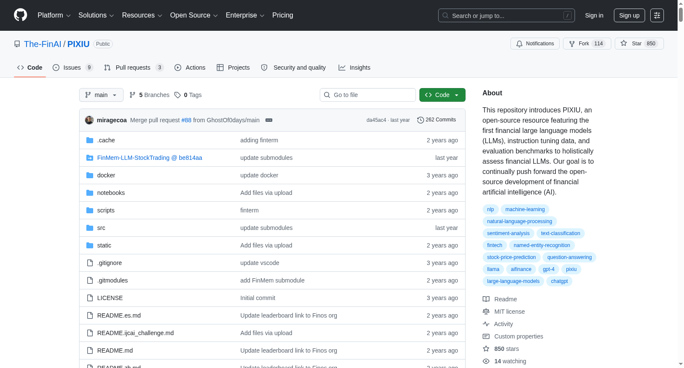Click the LICENSE file icon
The image size is (684, 368).
[90, 298]
